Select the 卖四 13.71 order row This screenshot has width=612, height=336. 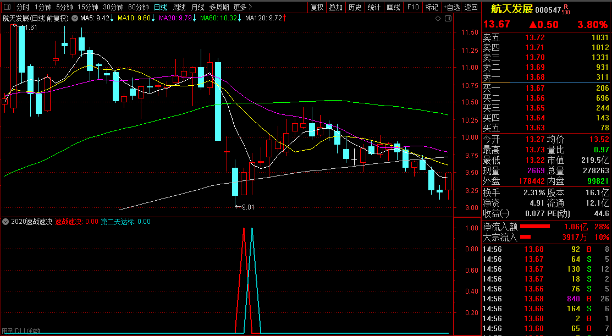[x=546, y=48]
